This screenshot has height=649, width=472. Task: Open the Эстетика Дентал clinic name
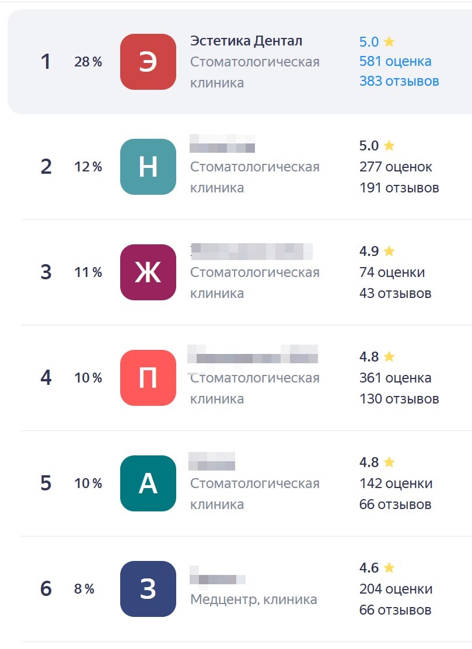[x=246, y=41]
